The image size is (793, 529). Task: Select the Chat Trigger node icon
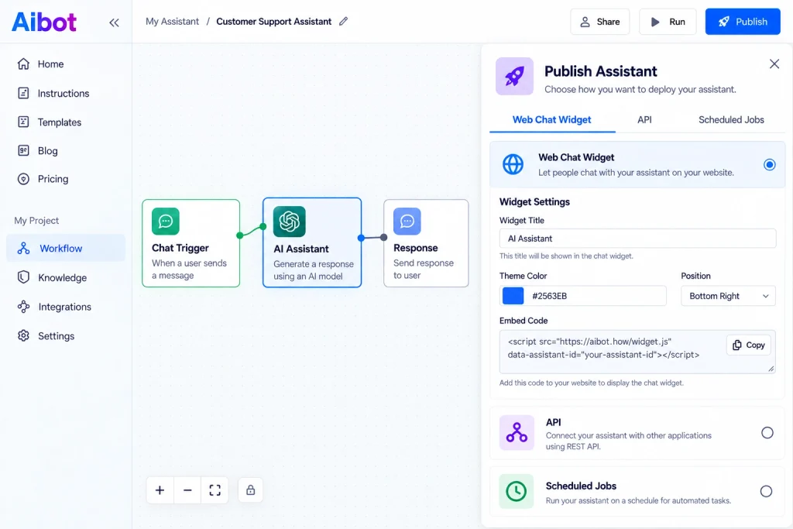[x=166, y=222]
